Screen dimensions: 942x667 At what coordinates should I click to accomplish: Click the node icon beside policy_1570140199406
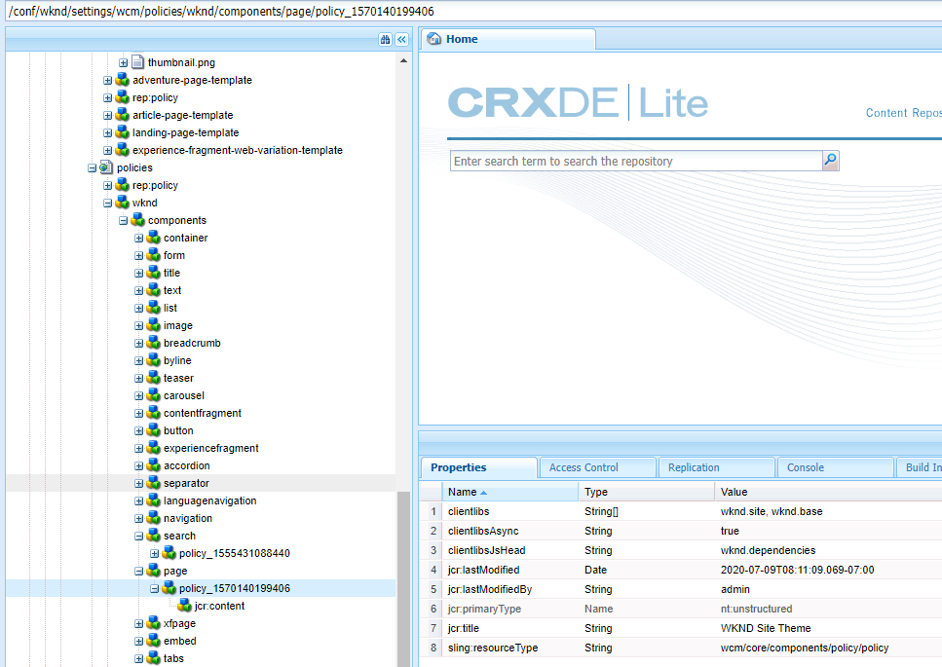click(169, 588)
